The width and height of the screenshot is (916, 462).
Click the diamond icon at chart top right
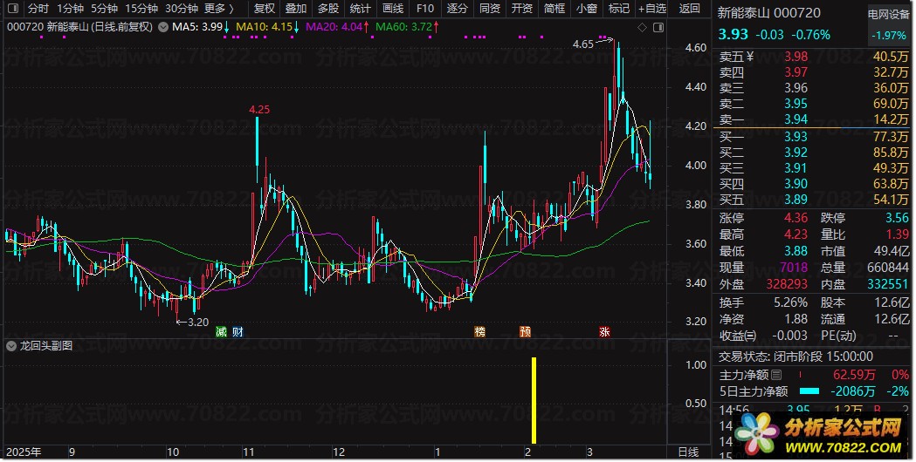click(643, 28)
